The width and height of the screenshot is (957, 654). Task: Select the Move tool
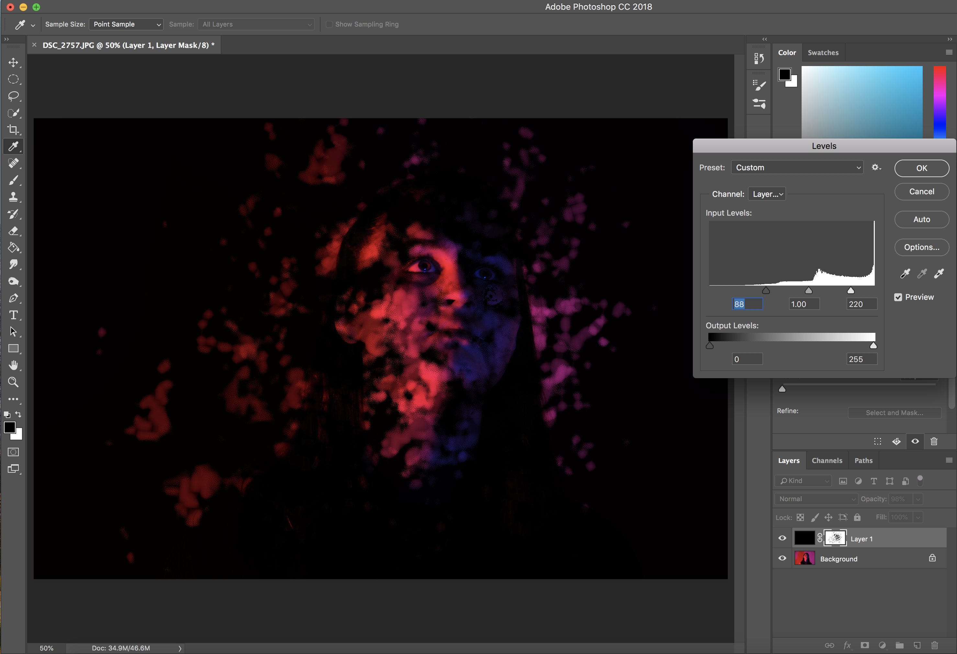coord(13,62)
